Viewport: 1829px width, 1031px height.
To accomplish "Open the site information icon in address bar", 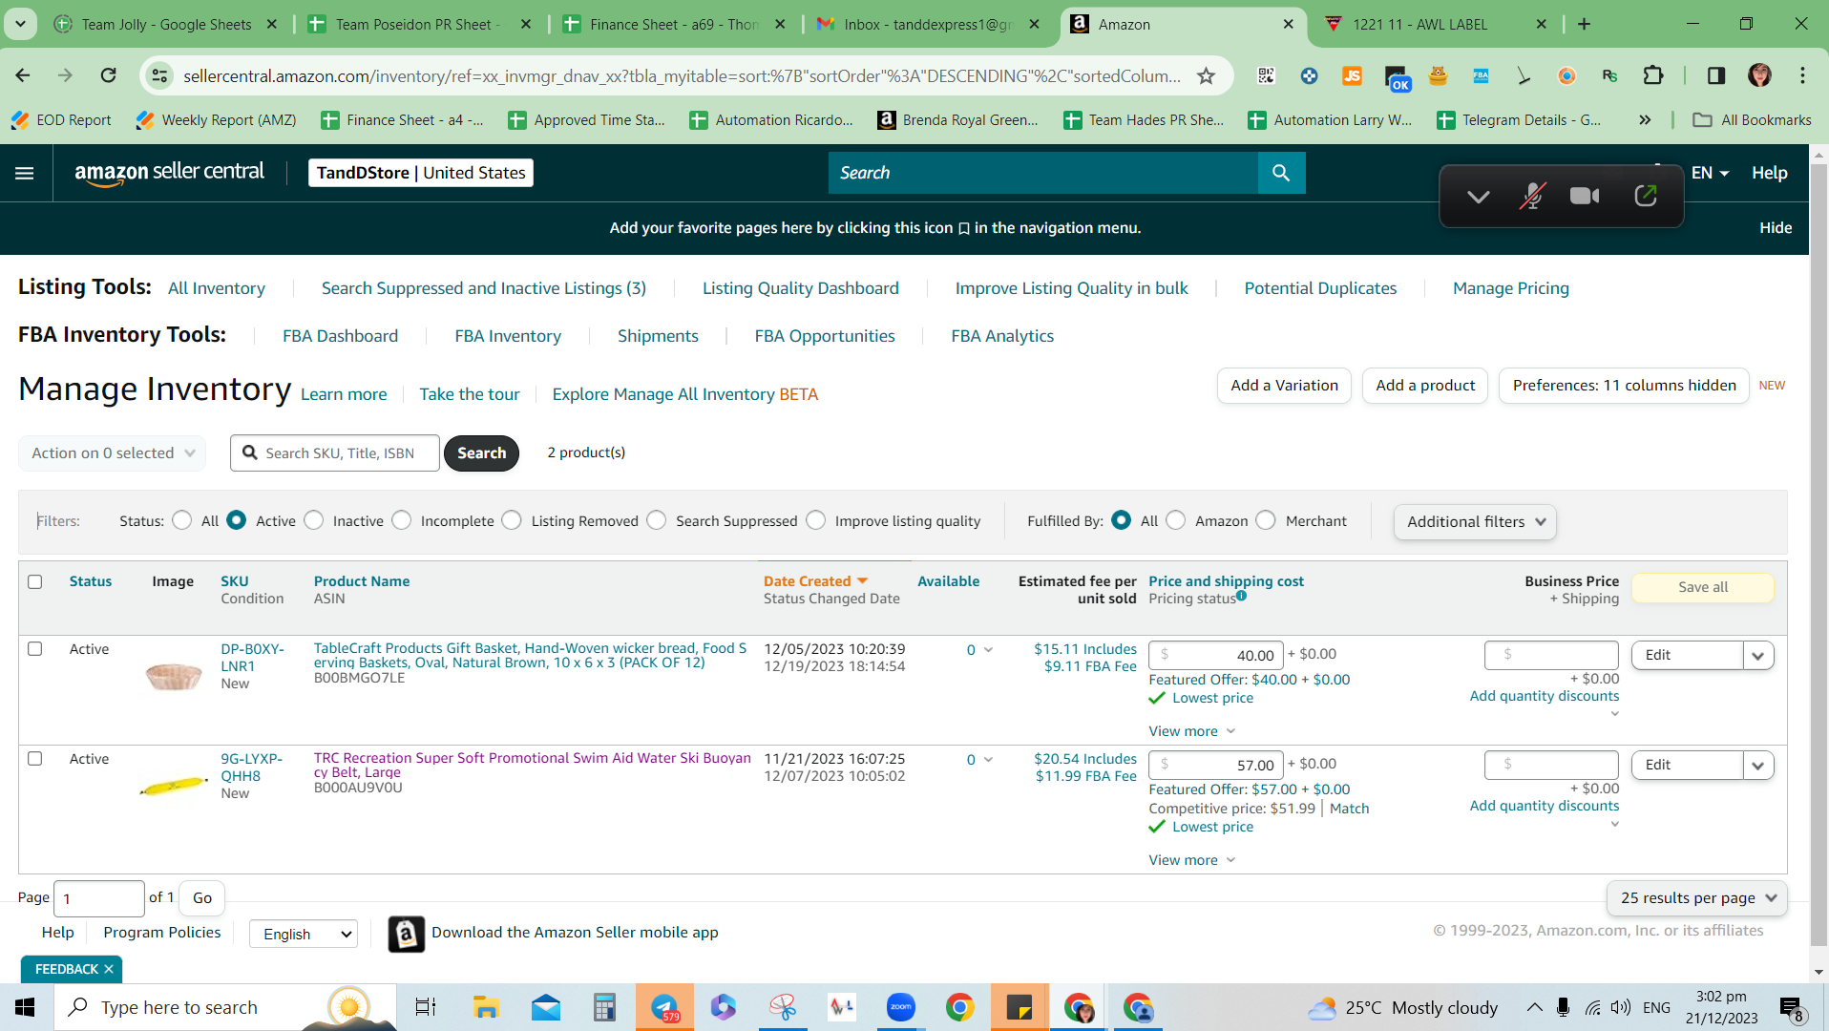I will click(x=160, y=75).
